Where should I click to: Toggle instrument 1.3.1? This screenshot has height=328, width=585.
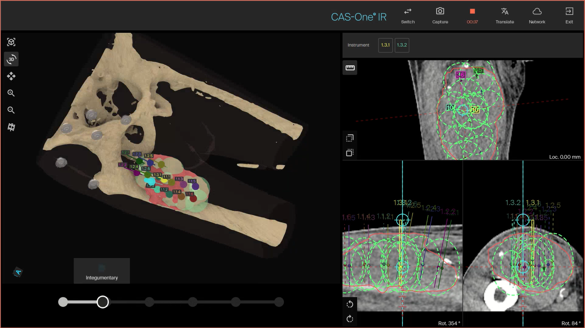point(385,45)
